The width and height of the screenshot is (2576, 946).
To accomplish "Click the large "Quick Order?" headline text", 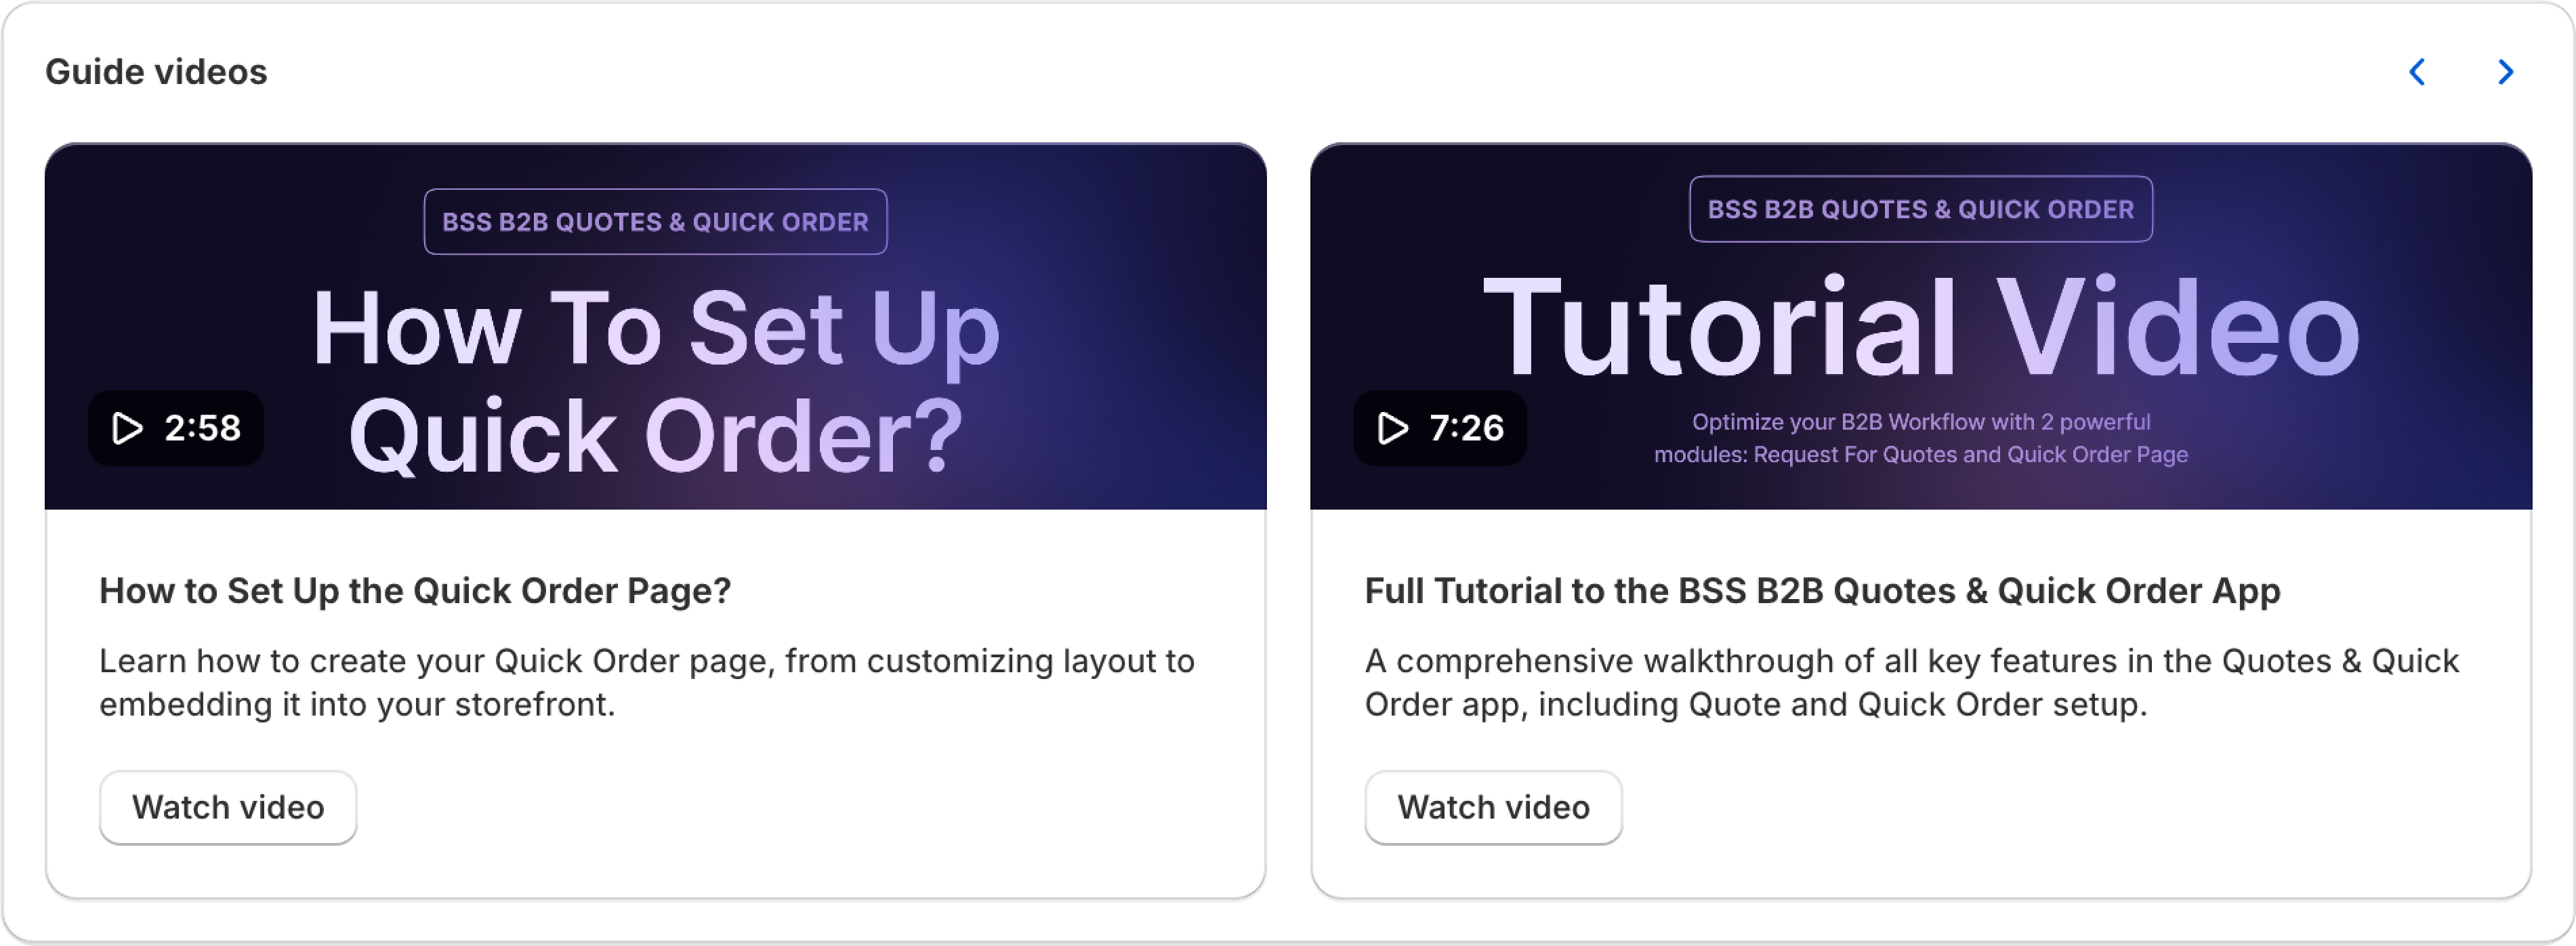I will pos(655,436).
